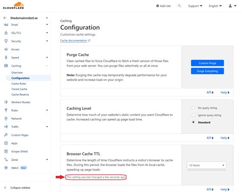Image resolution: width=242 pixels, height=192 pixels.
Task: Open Caching Overview page
Action: [17, 72]
